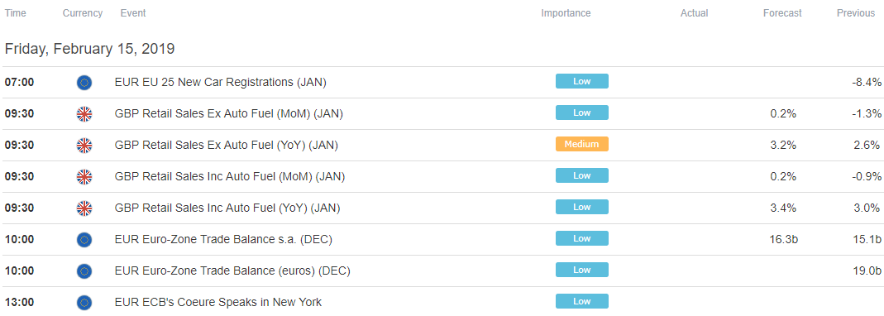Open EUR EU 25 New Car Registrations event

221,83
